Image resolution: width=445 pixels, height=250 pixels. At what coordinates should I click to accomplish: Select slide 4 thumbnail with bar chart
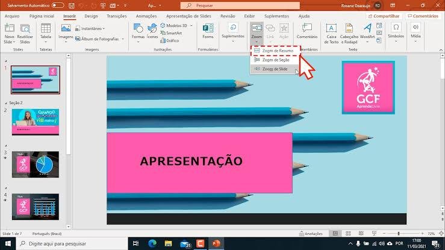click(36, 207)
